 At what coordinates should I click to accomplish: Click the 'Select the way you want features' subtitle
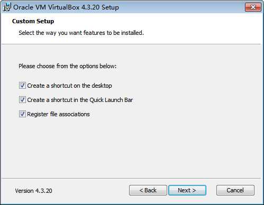[81, 33]
